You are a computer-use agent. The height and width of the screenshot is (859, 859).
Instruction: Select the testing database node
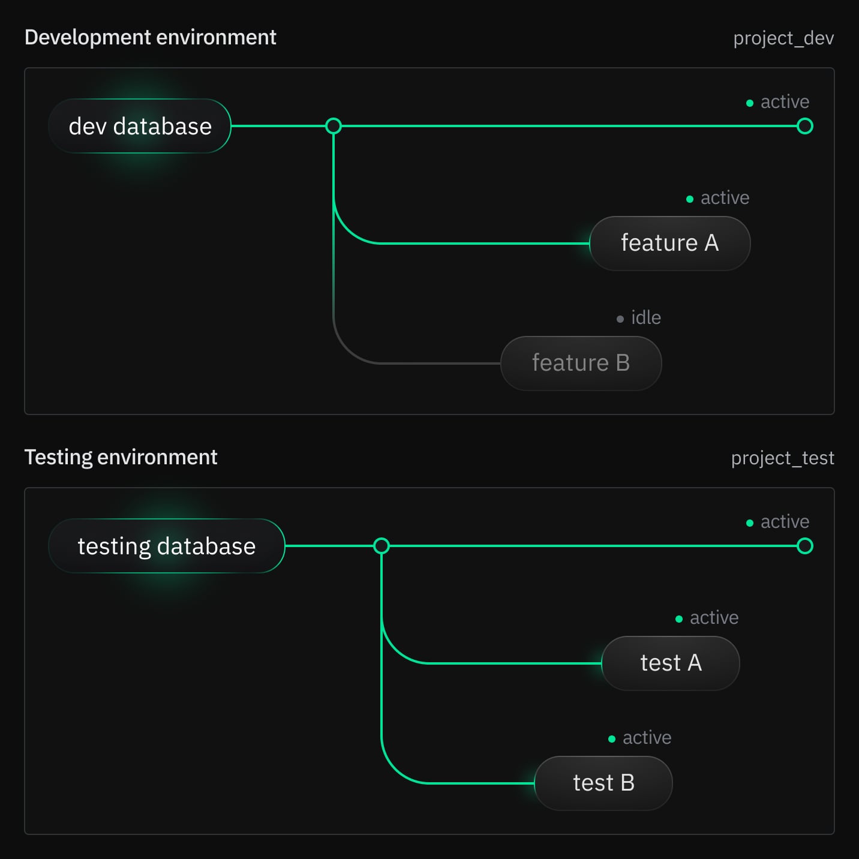[166, 546]
